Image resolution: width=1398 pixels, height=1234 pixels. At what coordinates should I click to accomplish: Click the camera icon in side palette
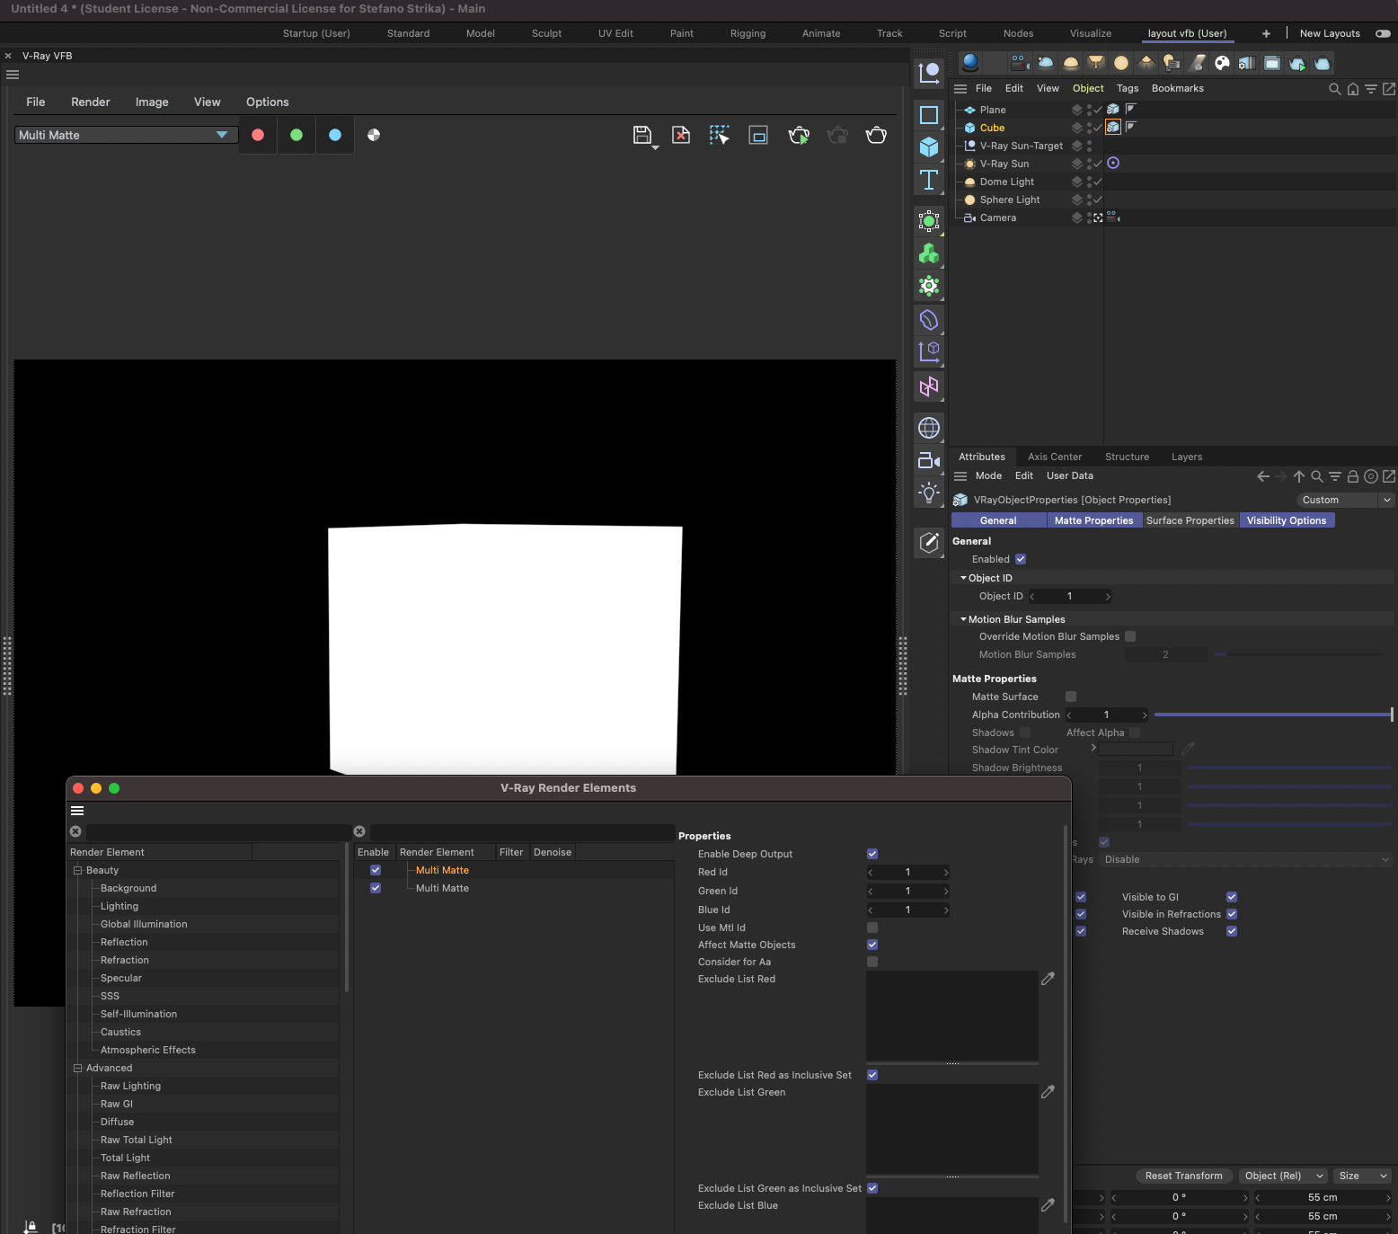pos(929,460)
